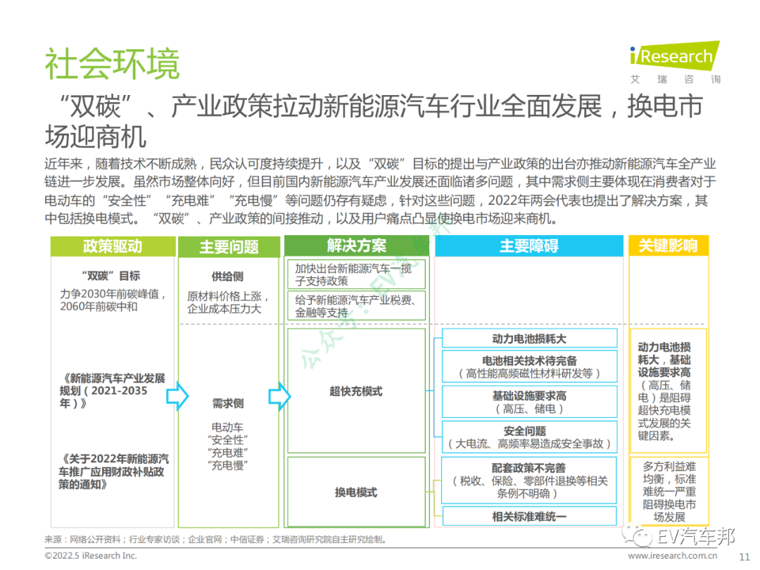Select the 政策驱动 column header
This screenshot has width=760, height=570.
pyautogui.click(x=112, y=246)
